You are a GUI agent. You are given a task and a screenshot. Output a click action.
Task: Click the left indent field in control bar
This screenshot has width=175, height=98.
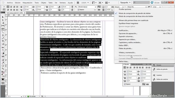tap(28, 7)
